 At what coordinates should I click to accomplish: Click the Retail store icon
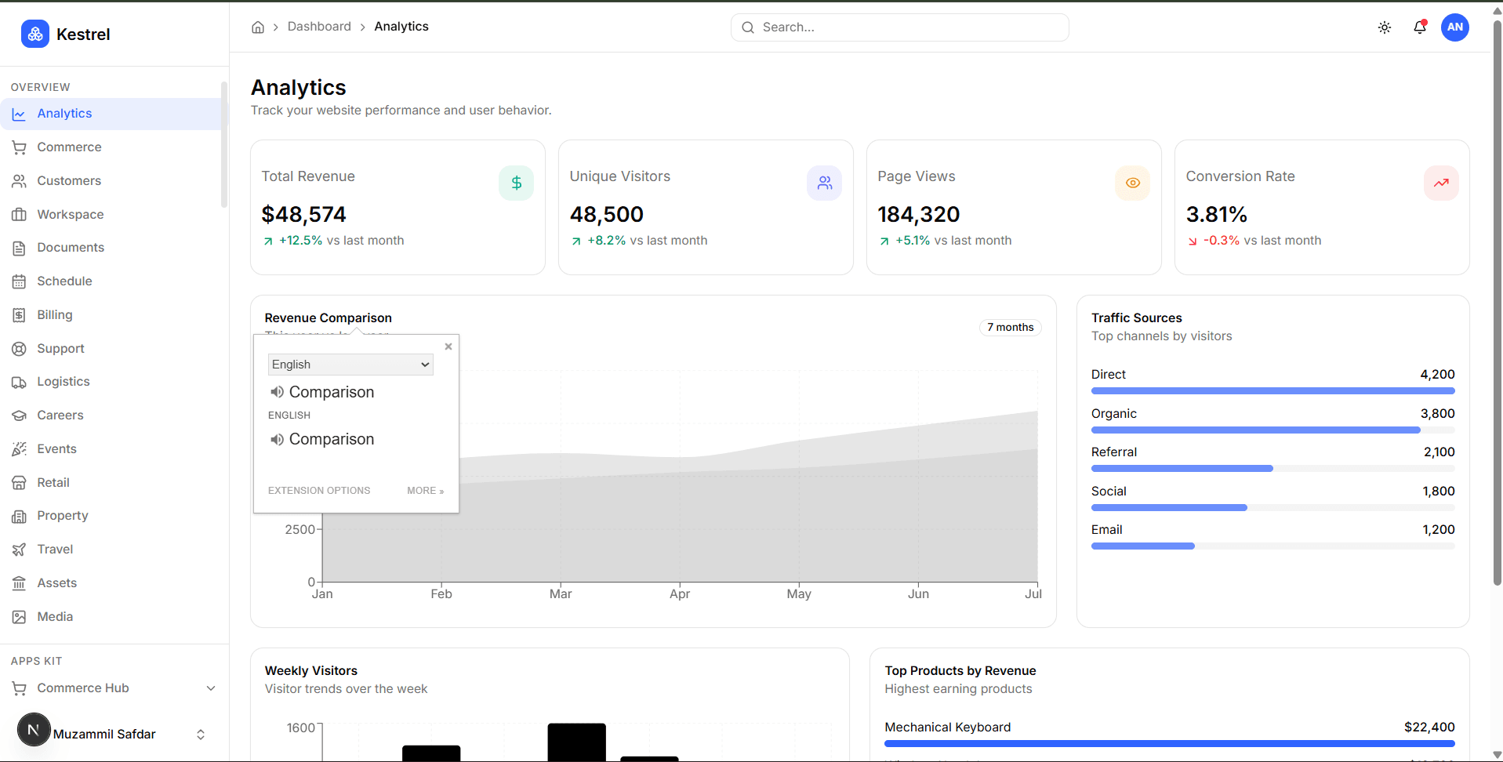[19, 483]
